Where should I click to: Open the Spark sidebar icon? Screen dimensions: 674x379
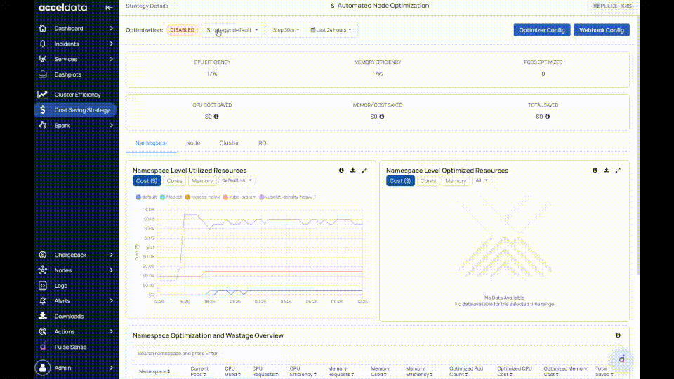point(43,126)
